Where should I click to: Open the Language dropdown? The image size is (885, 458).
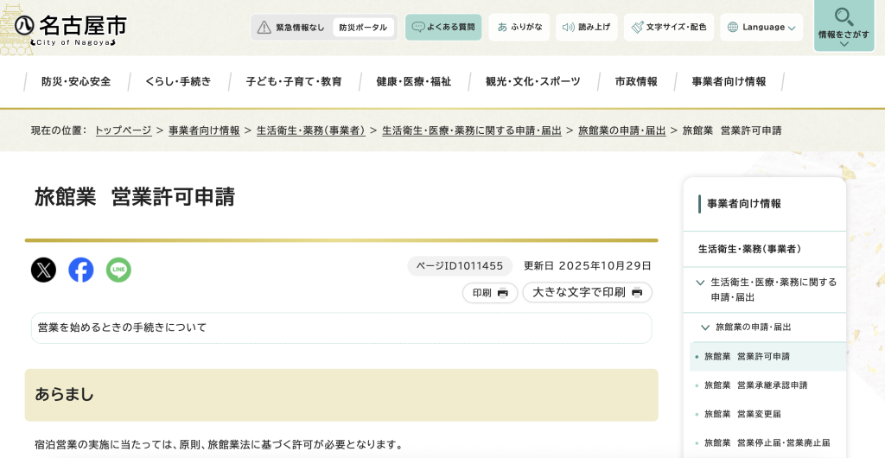tap(761, 28)
